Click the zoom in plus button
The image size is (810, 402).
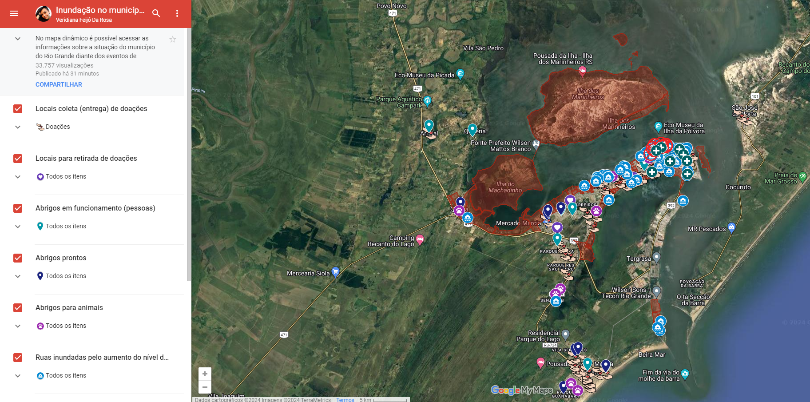[x=205, y=374]
